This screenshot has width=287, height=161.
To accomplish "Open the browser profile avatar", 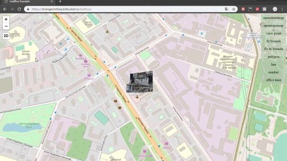I will (275, 9).
